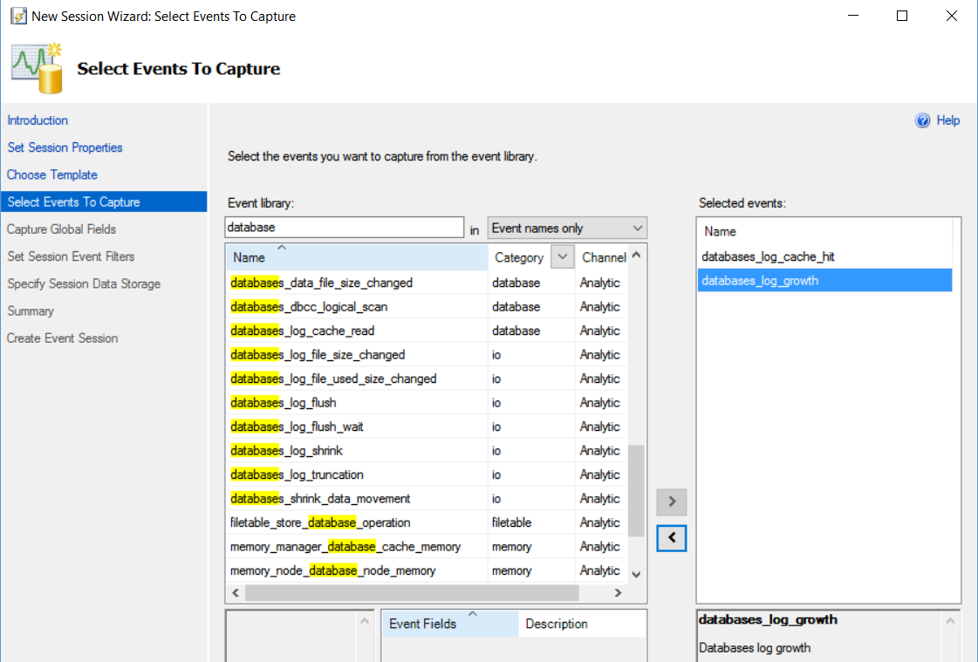This screenshot has height=662, width=978.
Task: Click the Category column filter dropdown arrow
Action: coord(562,257)
